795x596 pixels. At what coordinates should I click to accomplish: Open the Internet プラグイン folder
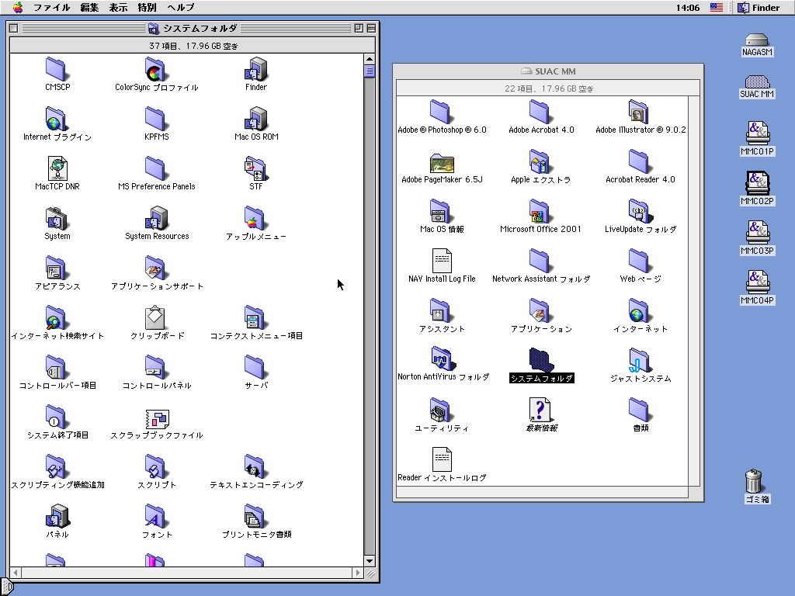pos(57,119)
